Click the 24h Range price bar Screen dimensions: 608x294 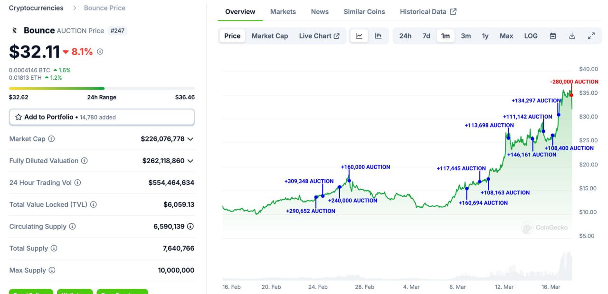tap(102, 88)
